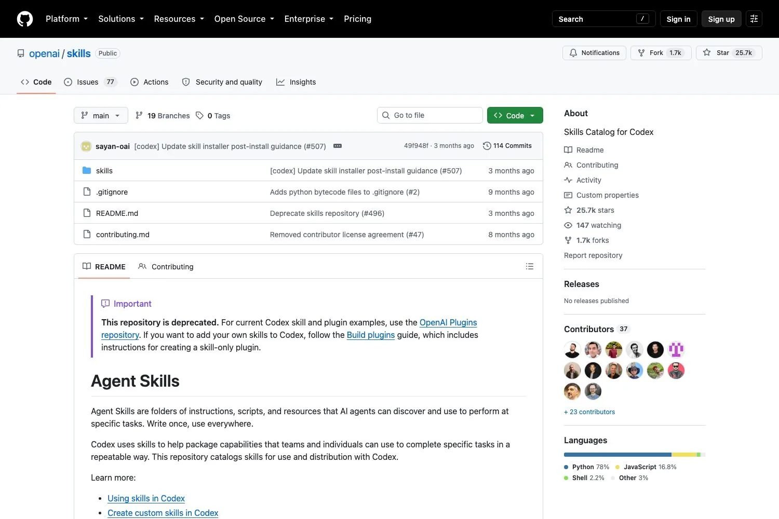Click the Sign up button
Image resolution: width=779 pixels, height=519 pixels.
(x=721, y=19)
